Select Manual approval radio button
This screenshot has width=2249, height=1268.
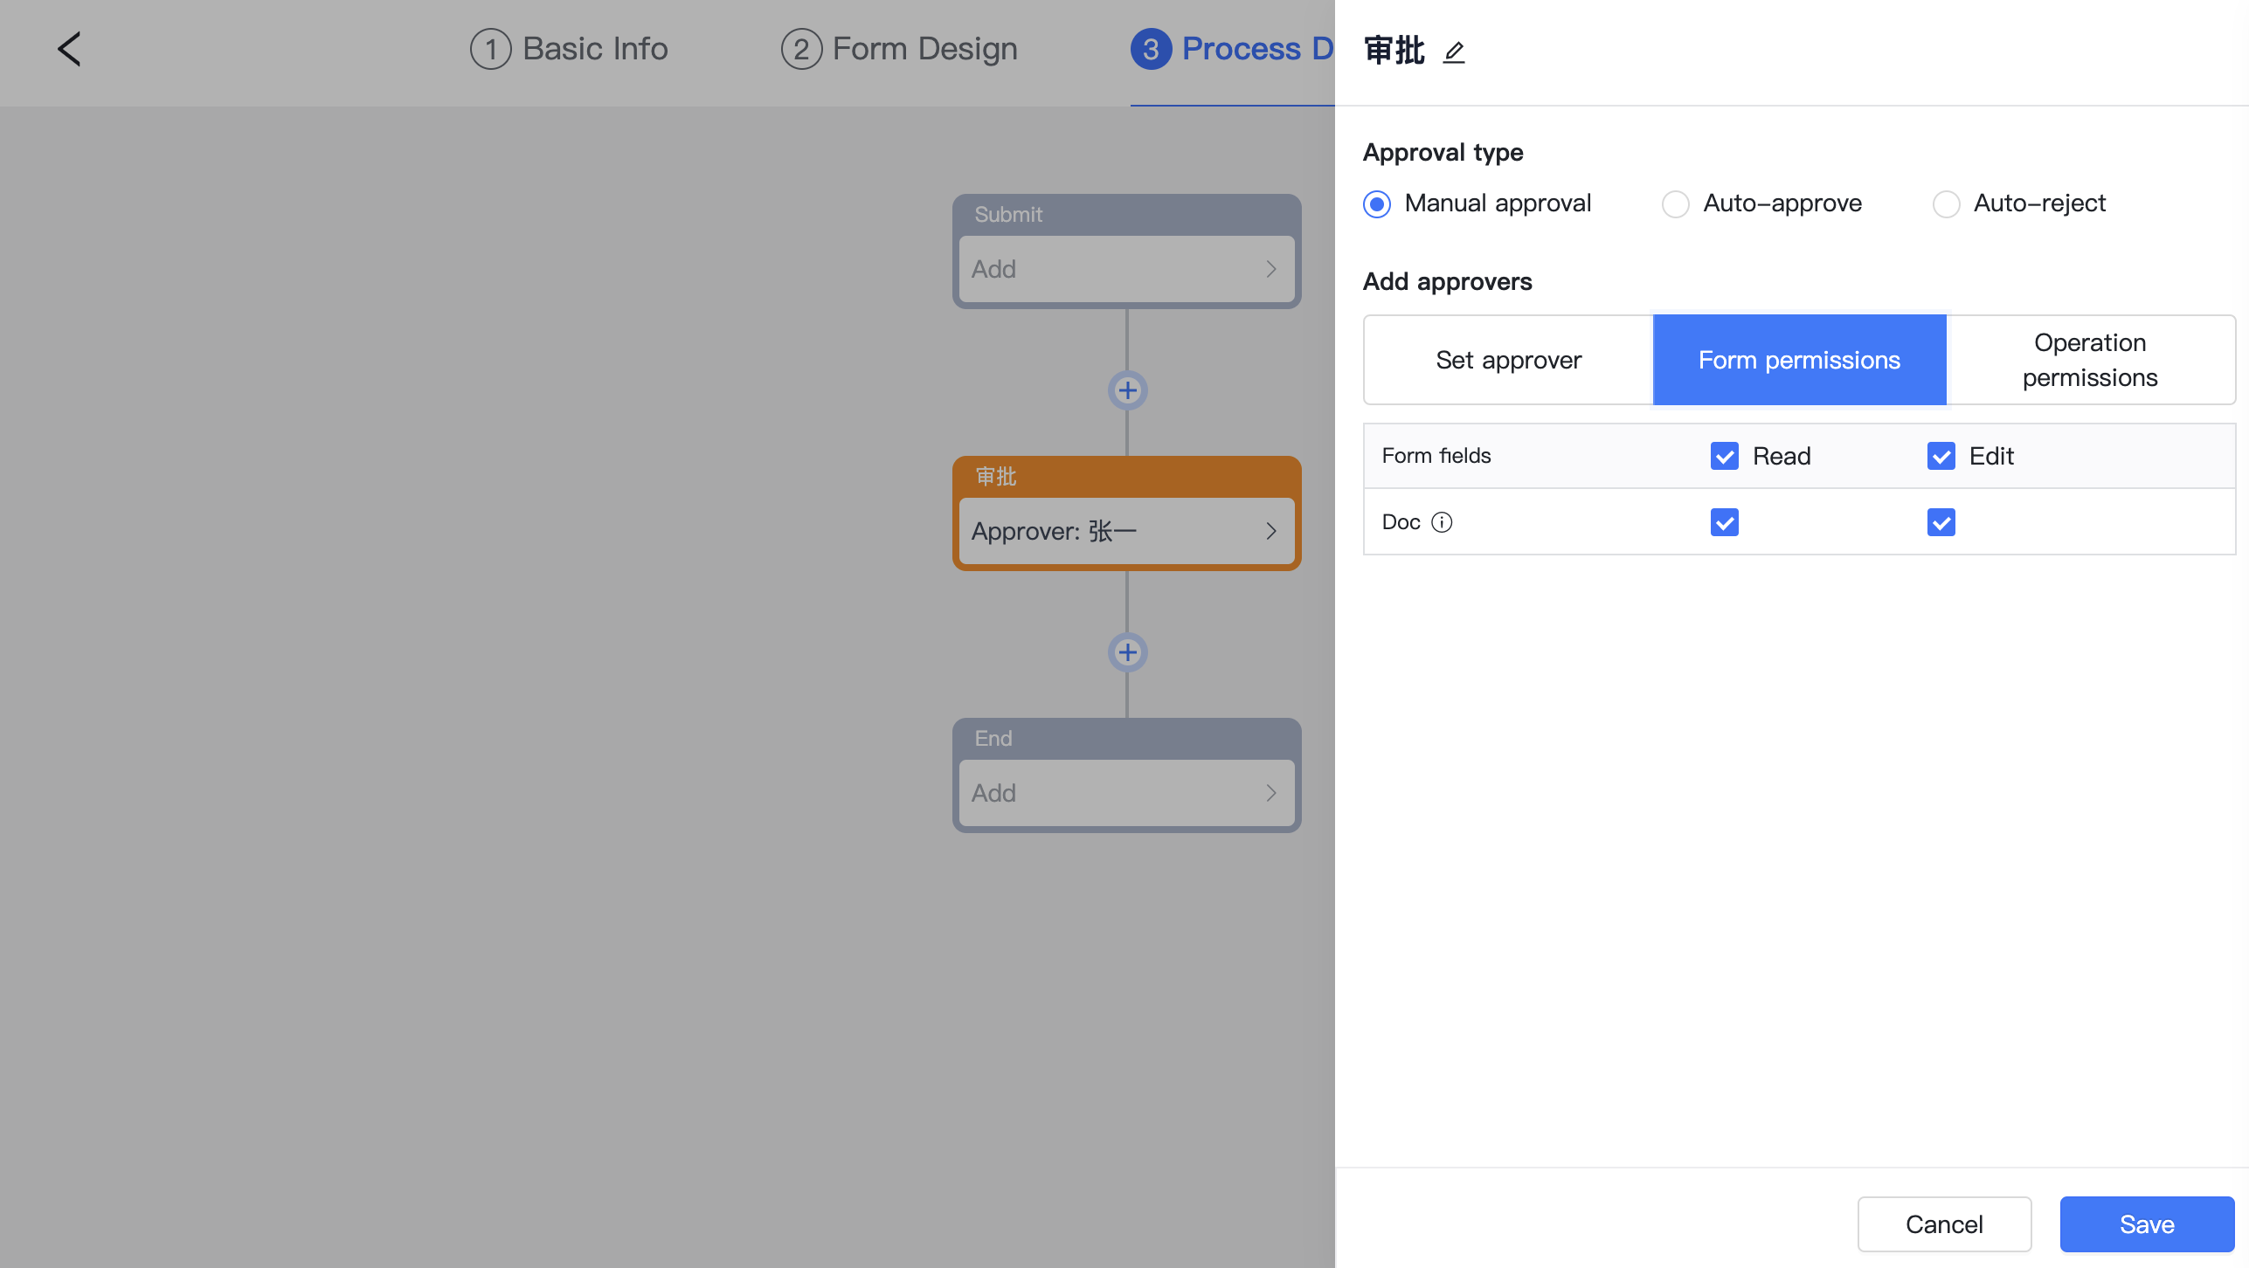(1377, 204)
